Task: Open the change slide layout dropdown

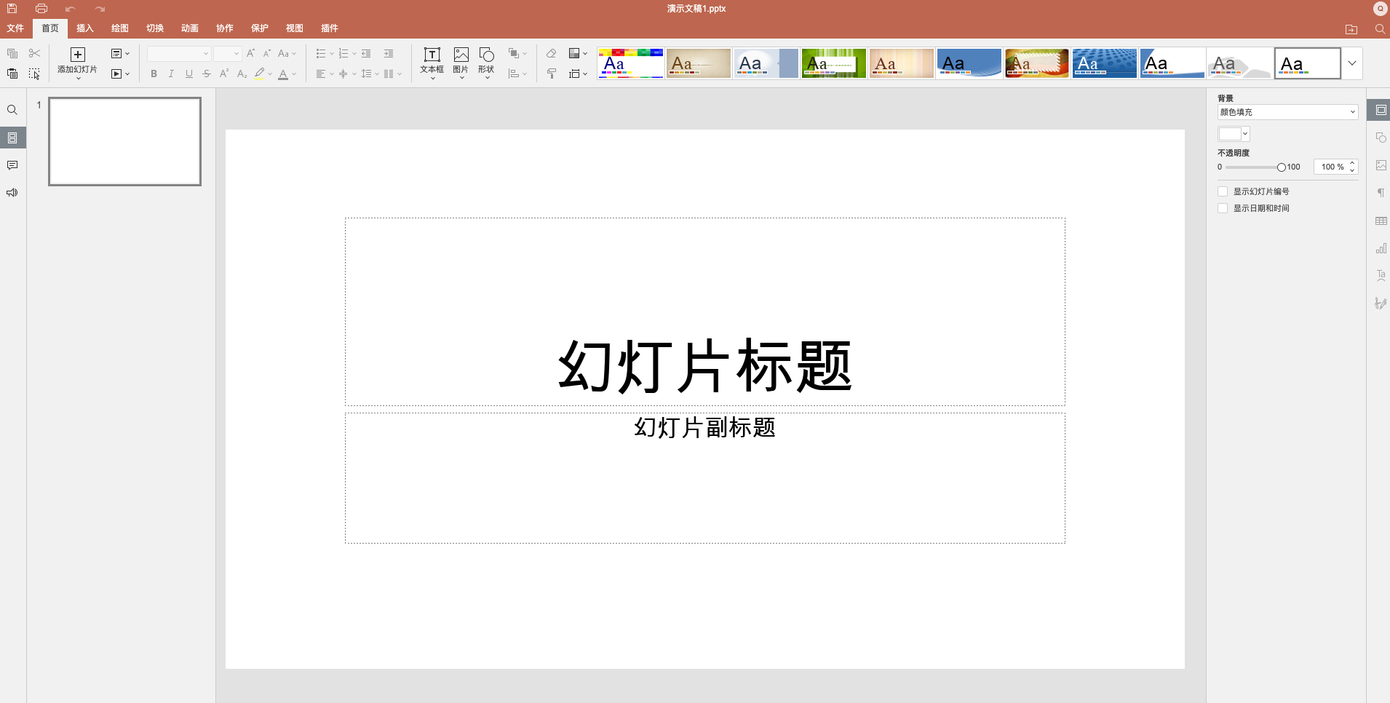Action: (x=120, y=53)
